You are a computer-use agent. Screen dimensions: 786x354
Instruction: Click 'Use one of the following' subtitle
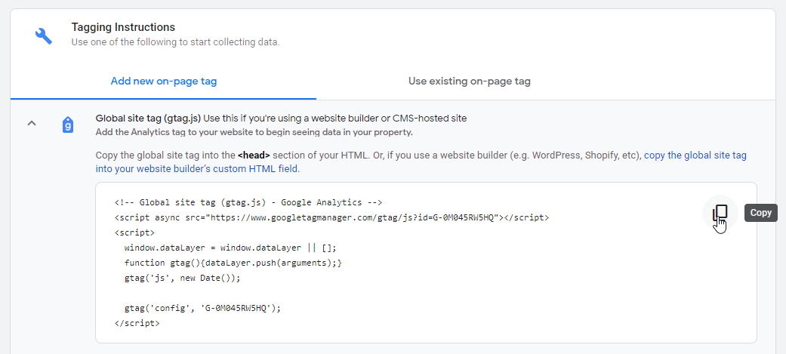coord(175,42)
